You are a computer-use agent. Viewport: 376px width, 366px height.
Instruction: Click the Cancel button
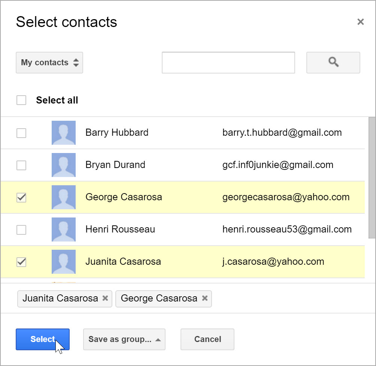(x=207, y=339)
